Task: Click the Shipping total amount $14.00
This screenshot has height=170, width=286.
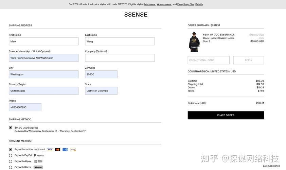Action: click(x=260, y=84)
